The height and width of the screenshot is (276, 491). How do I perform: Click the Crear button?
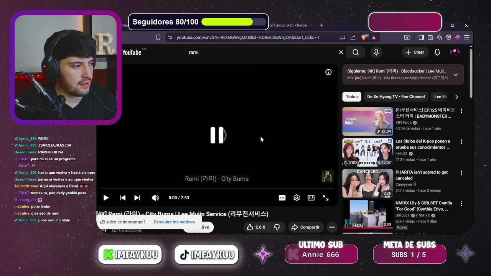(415, 52)
